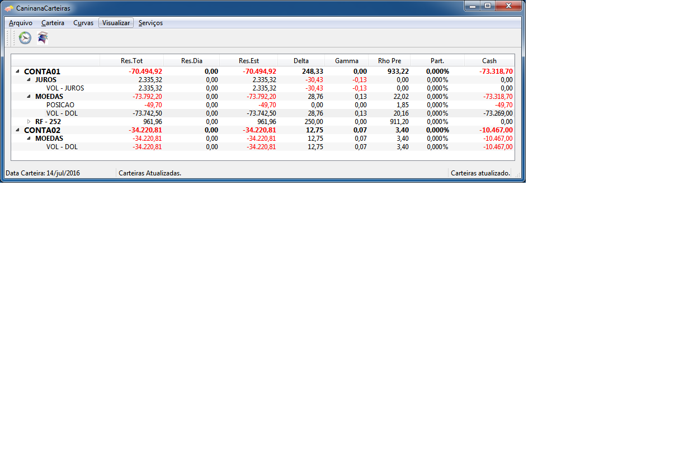Image resolution: width=698 pixels, height=476 pixels.
Task: Select the MOEDAS label under CONTA01
Action: (x=49, y=97)
